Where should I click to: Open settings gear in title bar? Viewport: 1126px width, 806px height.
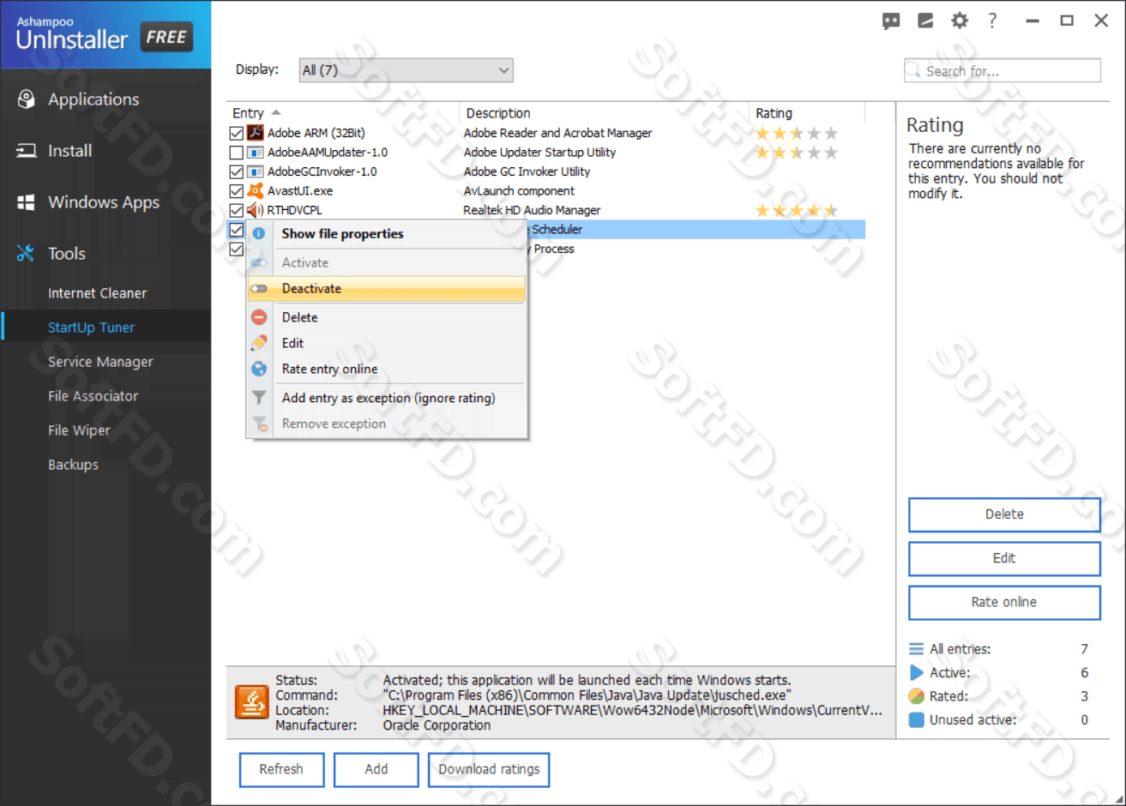tap(960, 21)
